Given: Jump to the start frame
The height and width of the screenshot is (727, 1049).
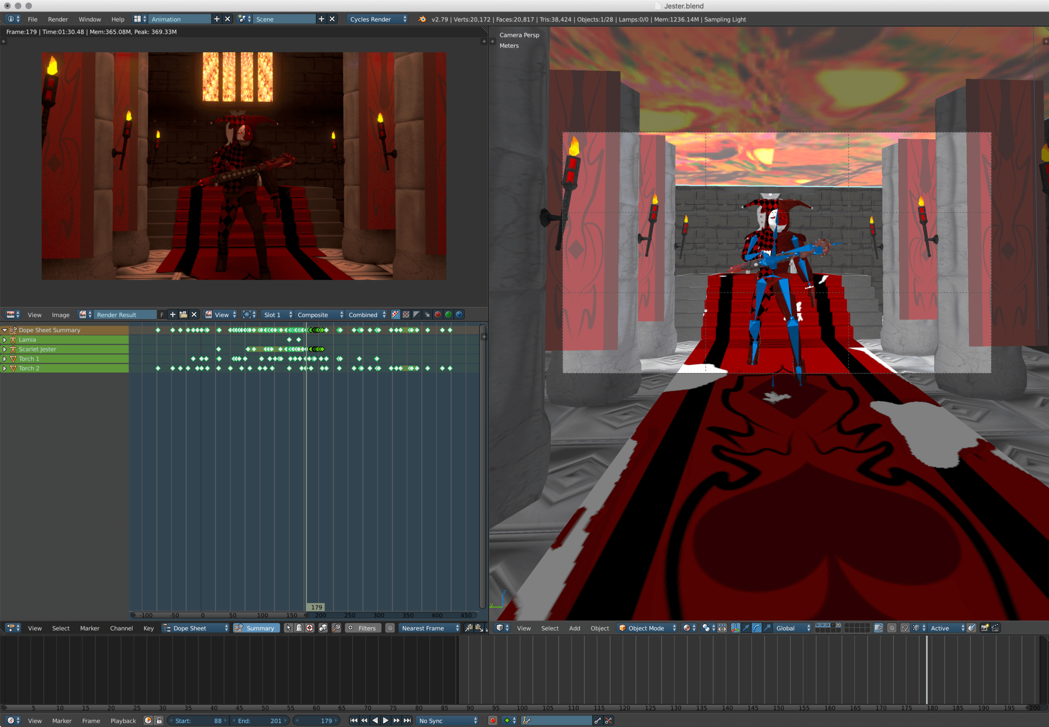Looking at the screenshot, I should pyautogui.click(x=354, y=721).
